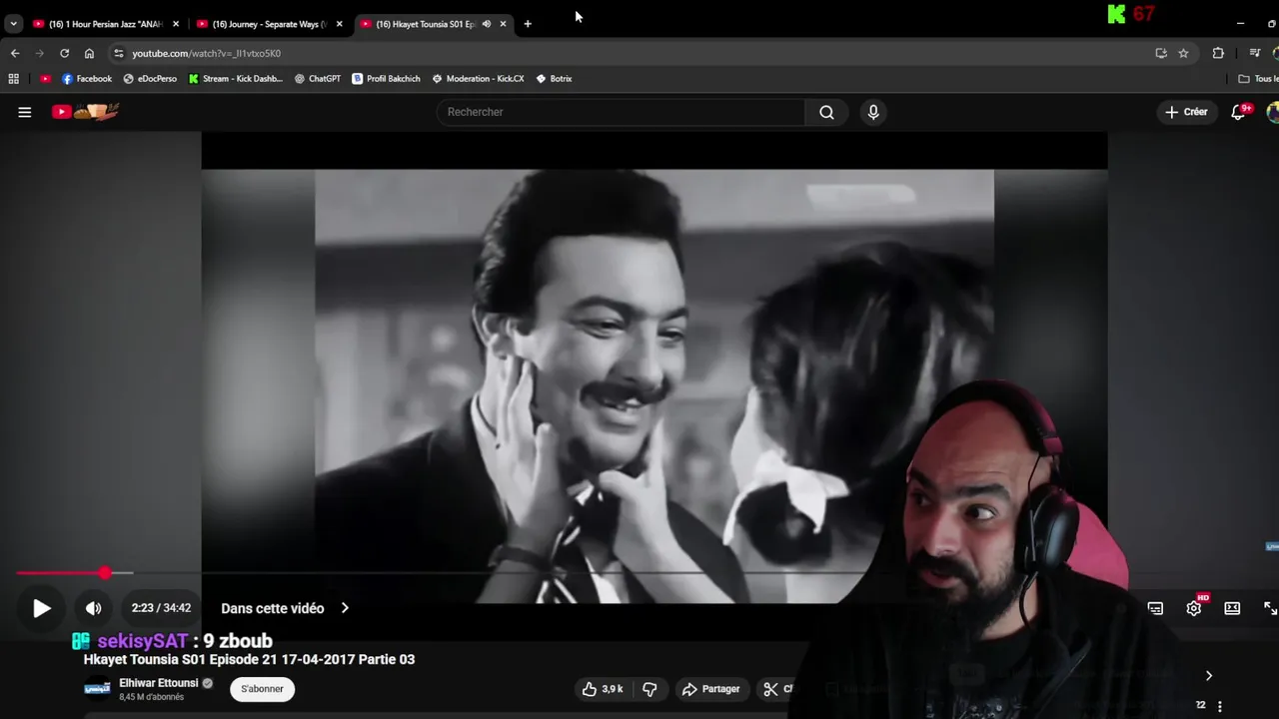The height and width of the screenshot is (719, 1279).
Task: Start voice search with the microphone icon
Action: (x=873, y=112)
